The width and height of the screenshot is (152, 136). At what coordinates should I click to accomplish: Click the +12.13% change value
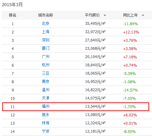coord(131,32)
